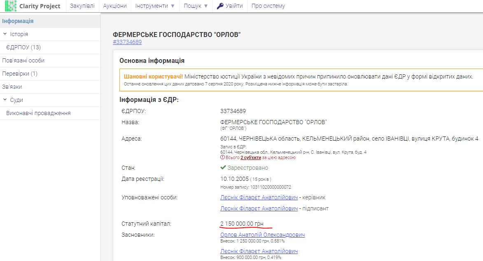Select the Інформація sidebar tab
This screenshot has width=483, height=261.
tap(18, 21)
